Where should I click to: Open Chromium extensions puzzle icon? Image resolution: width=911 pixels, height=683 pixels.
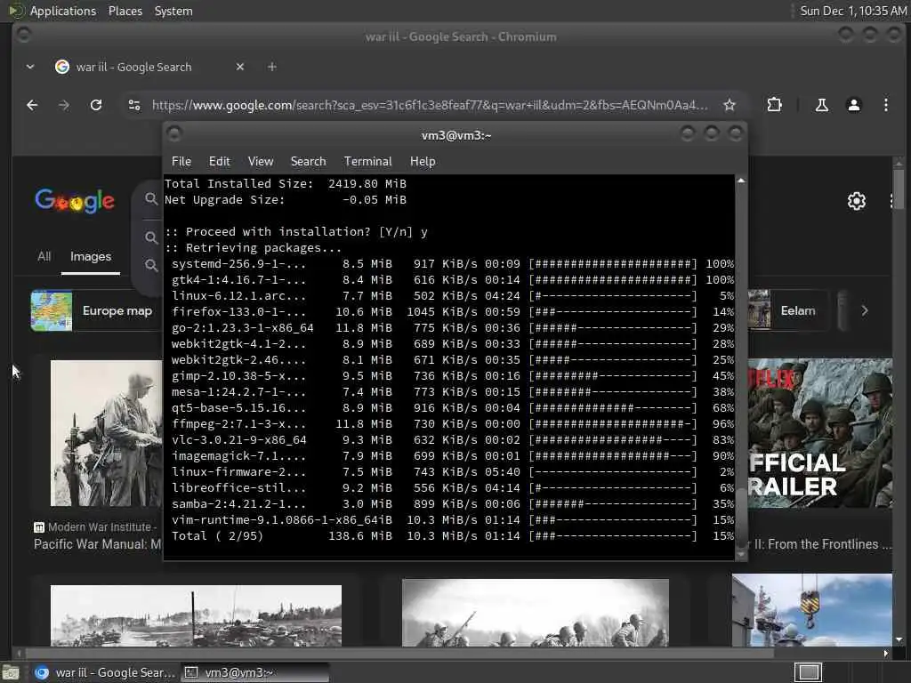(x=774, y=105)
